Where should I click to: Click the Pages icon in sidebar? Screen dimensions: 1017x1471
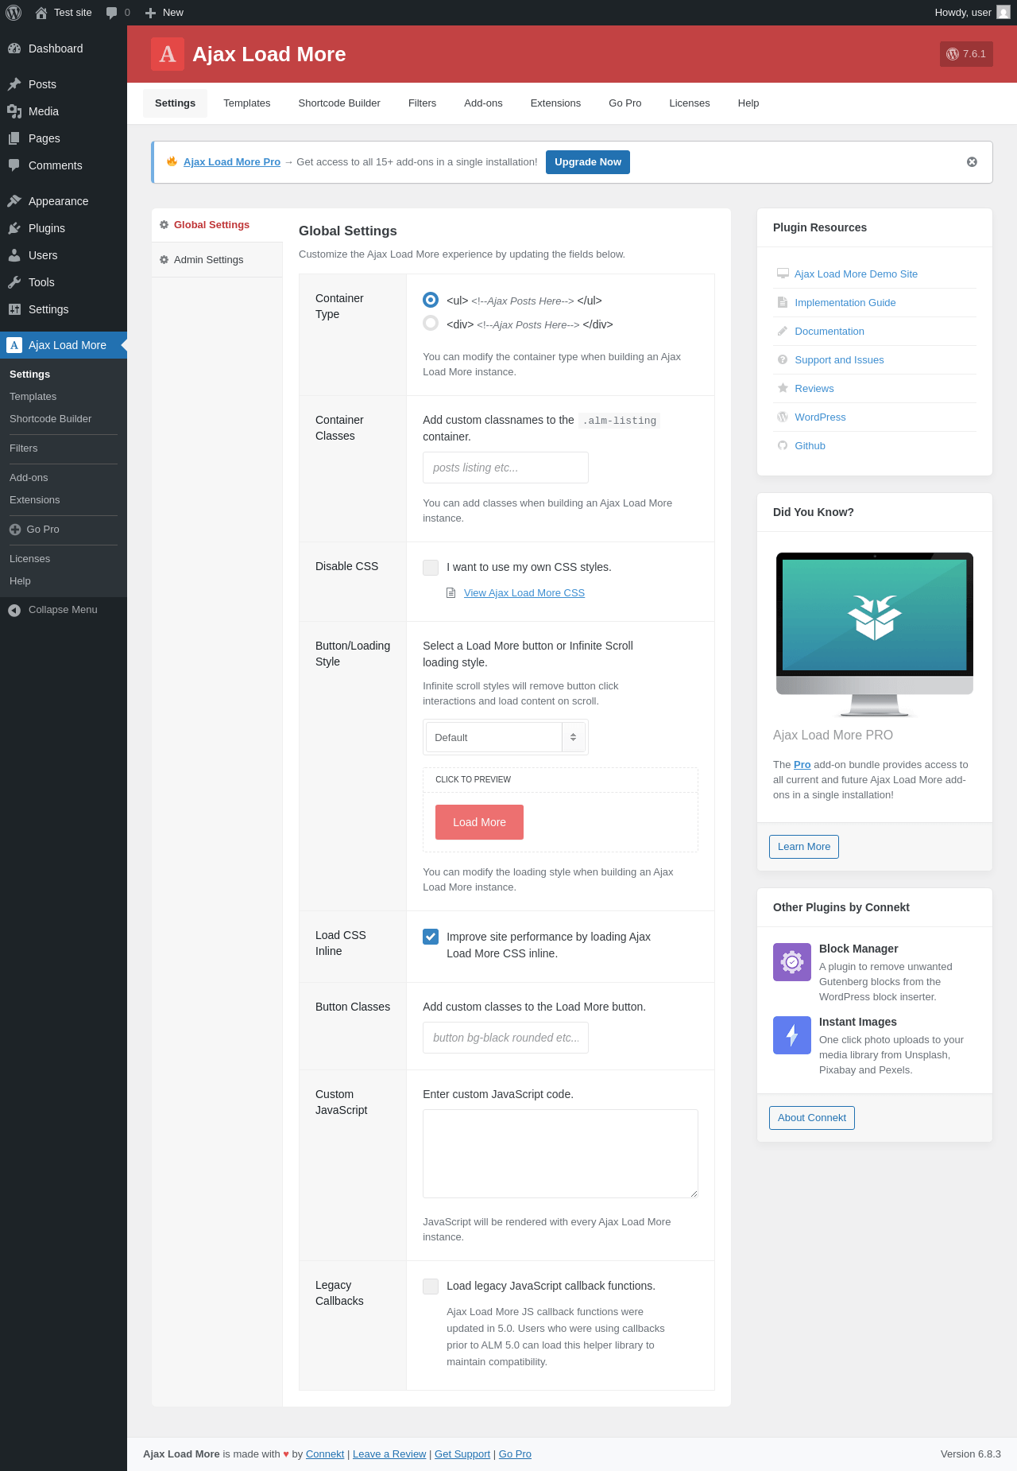pyautogui.click(x=14, y=138)
